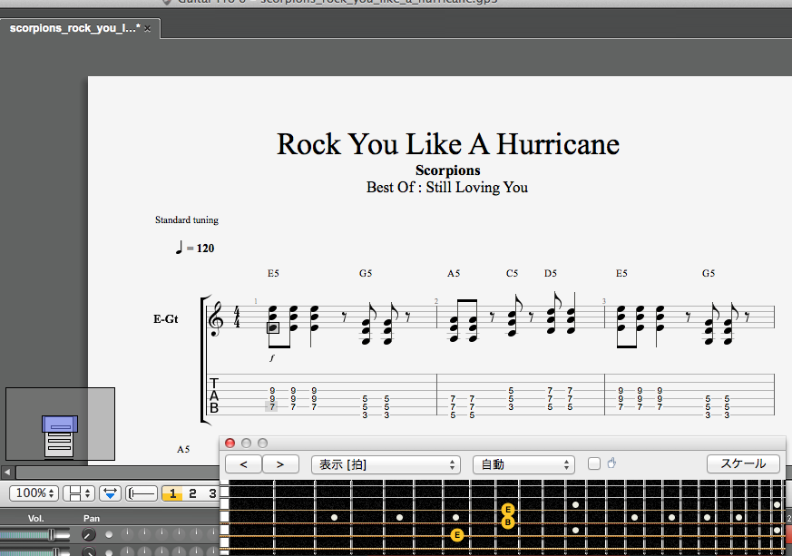Screen dimensions: 792x556
Task: Click the previous (<) button in fretboard window
Action: click(x=243, y=464)
